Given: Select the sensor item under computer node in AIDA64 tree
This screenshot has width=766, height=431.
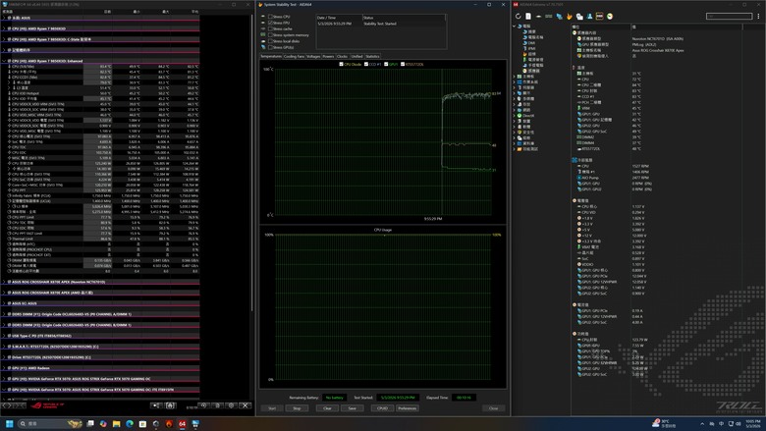Looking at the screenshot, I should tap(530, 71).
